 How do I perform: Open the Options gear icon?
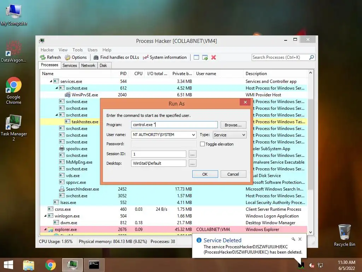(x=68, y=57)
